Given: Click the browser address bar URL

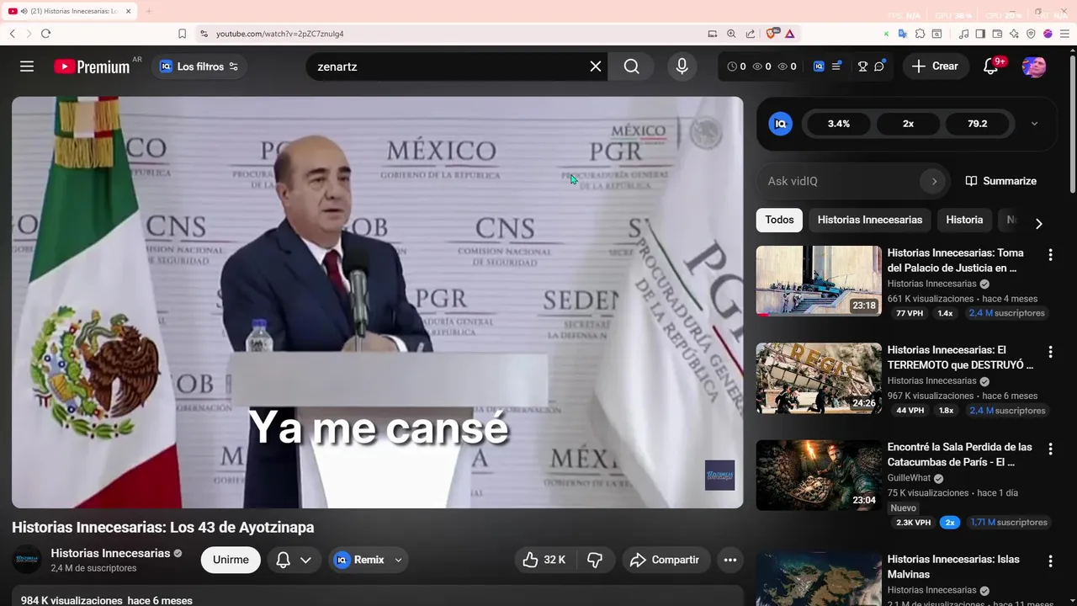Looking at the screenshot, I should 280,34.
